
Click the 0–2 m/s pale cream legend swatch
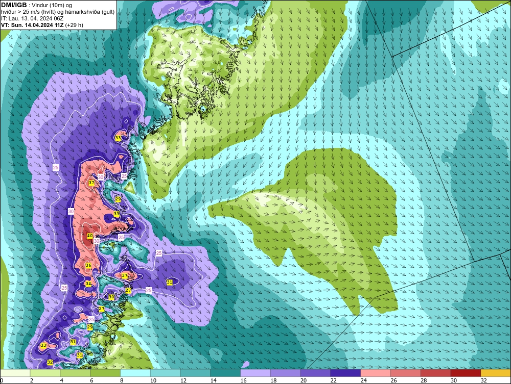pos(15,373)
